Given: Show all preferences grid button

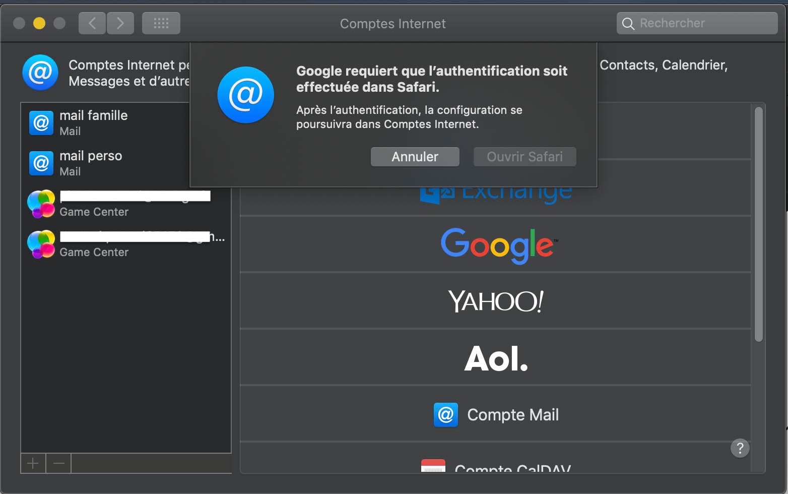Looking at the screenshot, I should pyautogui.click(x=161, y=23).
